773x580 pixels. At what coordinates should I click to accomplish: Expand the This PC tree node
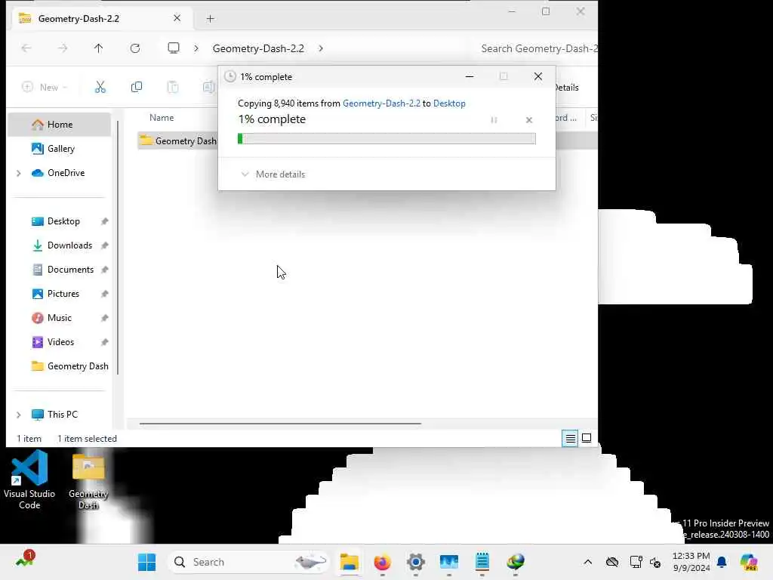(x=19, y=415)
